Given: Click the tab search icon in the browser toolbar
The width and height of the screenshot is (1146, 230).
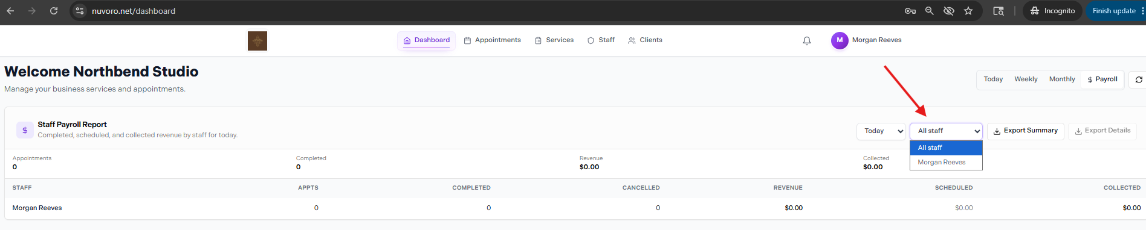Looking at the screenshot, I should [999, 11].
